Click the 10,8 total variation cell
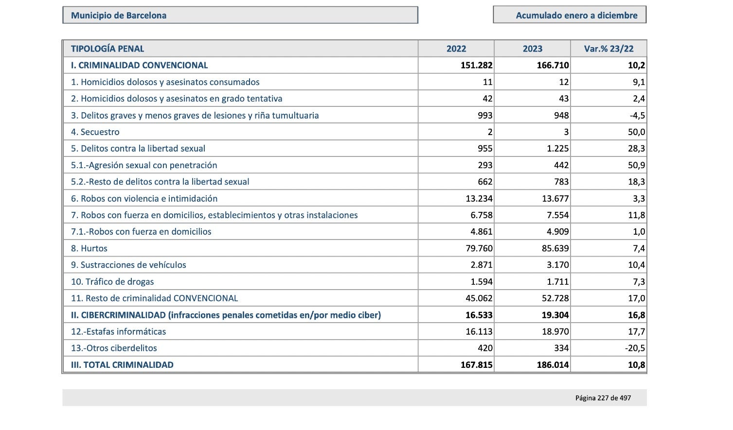 [637, 365]
